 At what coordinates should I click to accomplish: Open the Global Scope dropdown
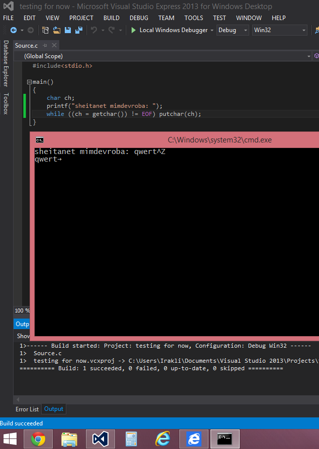click(162, 56)
